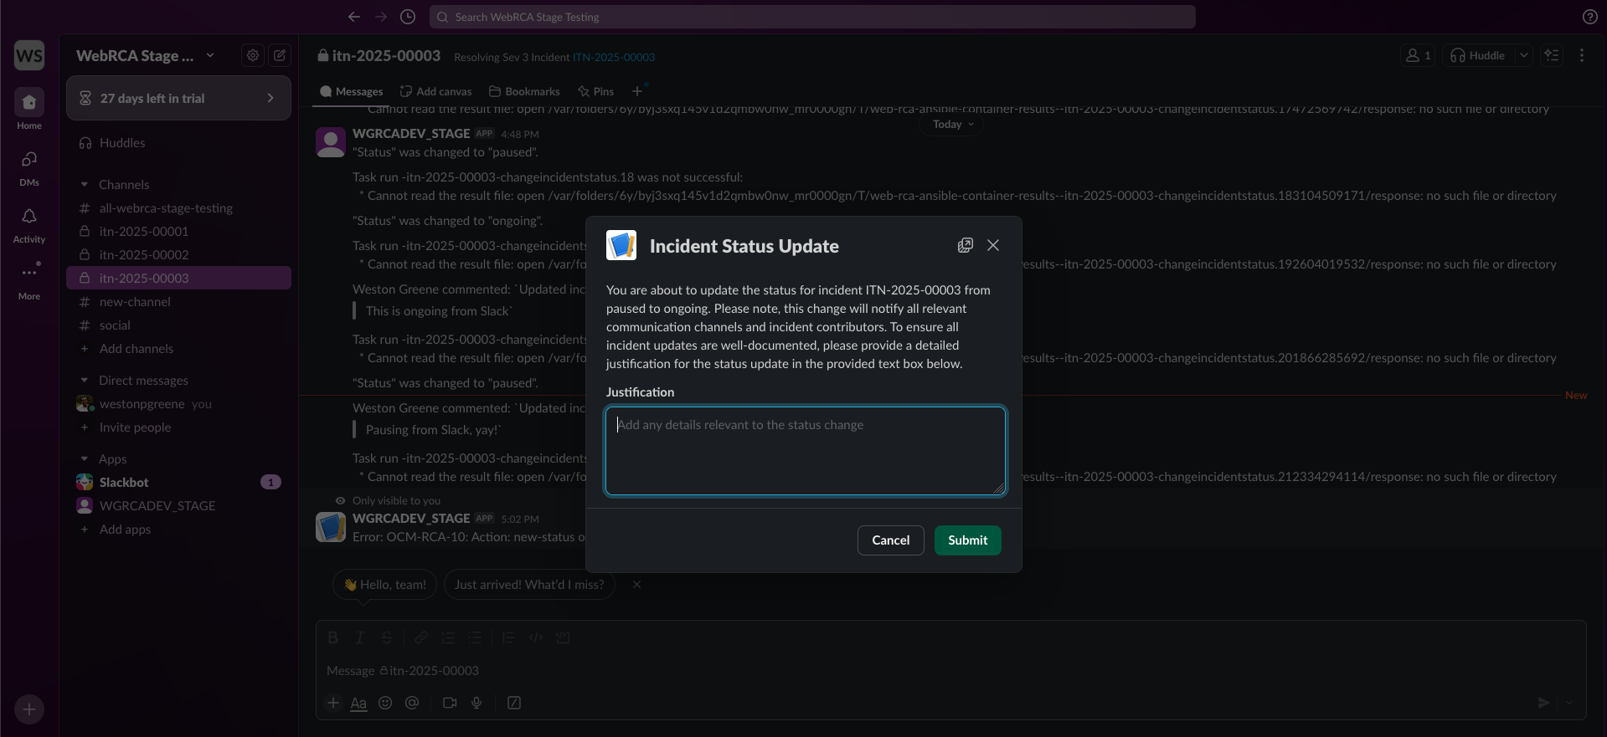Go forward in Slack history

click(x=381, y=17)
